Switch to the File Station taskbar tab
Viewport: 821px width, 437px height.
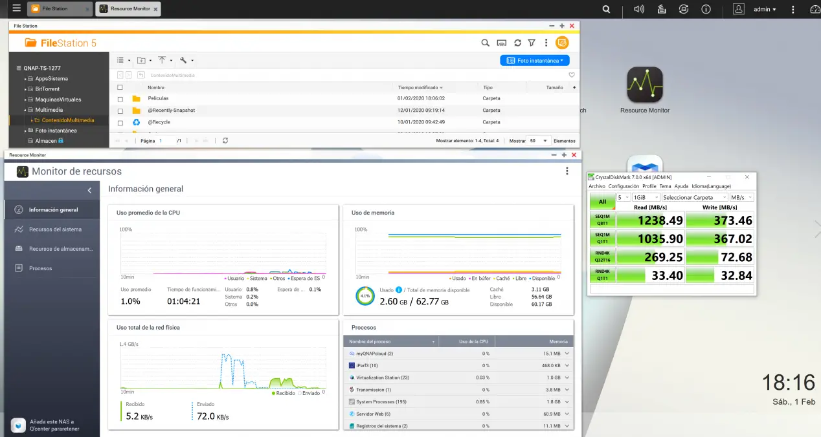(x=60, y=9)
